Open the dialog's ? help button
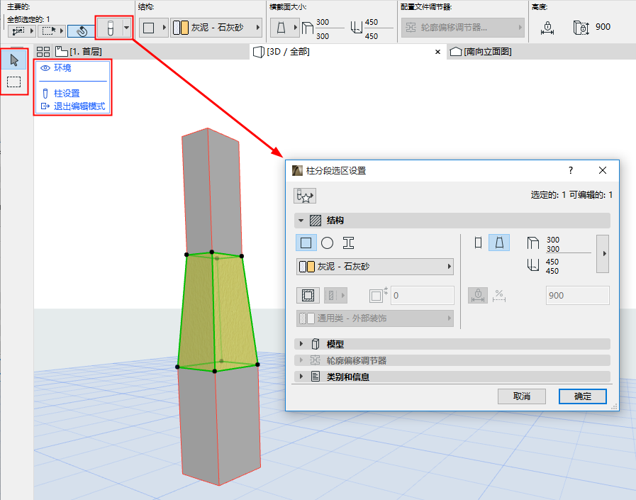This screenshot has height=500, width=636. click(x=571, y=170)
